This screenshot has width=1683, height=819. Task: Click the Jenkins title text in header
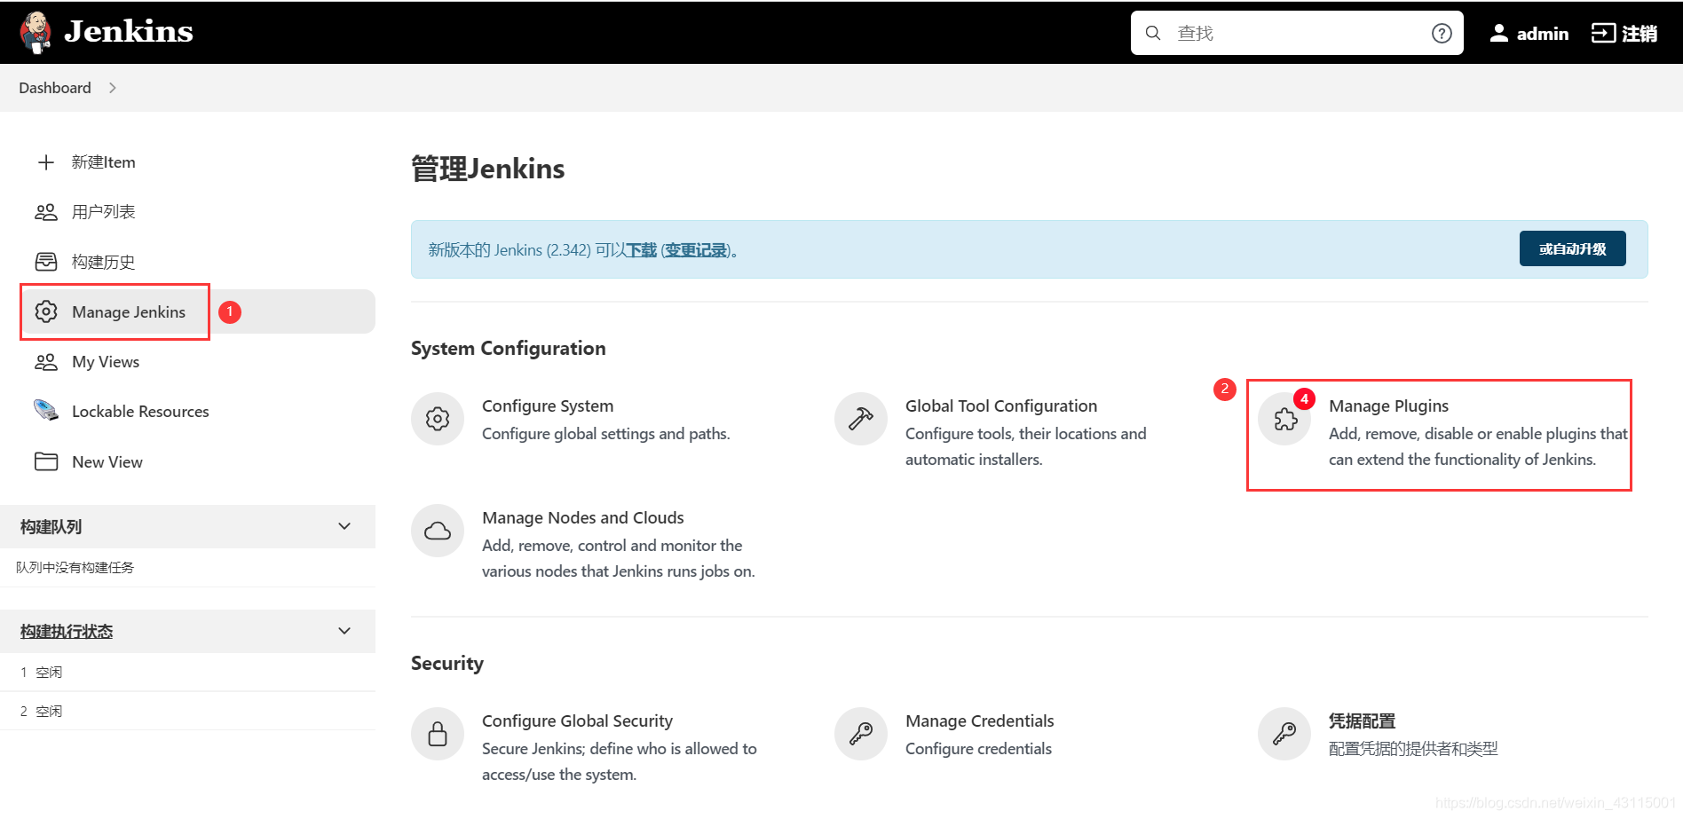(129, 32)
